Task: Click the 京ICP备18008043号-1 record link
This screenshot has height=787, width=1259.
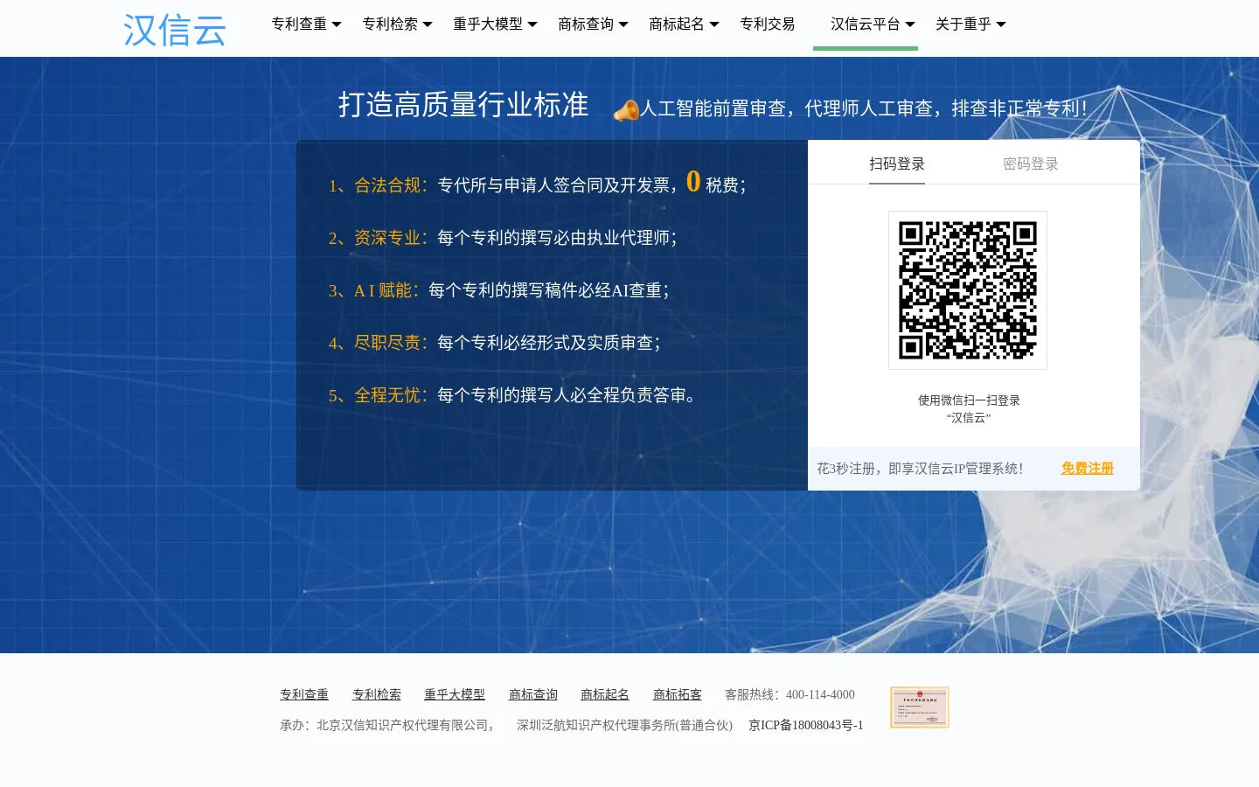Action: (806, 725)
